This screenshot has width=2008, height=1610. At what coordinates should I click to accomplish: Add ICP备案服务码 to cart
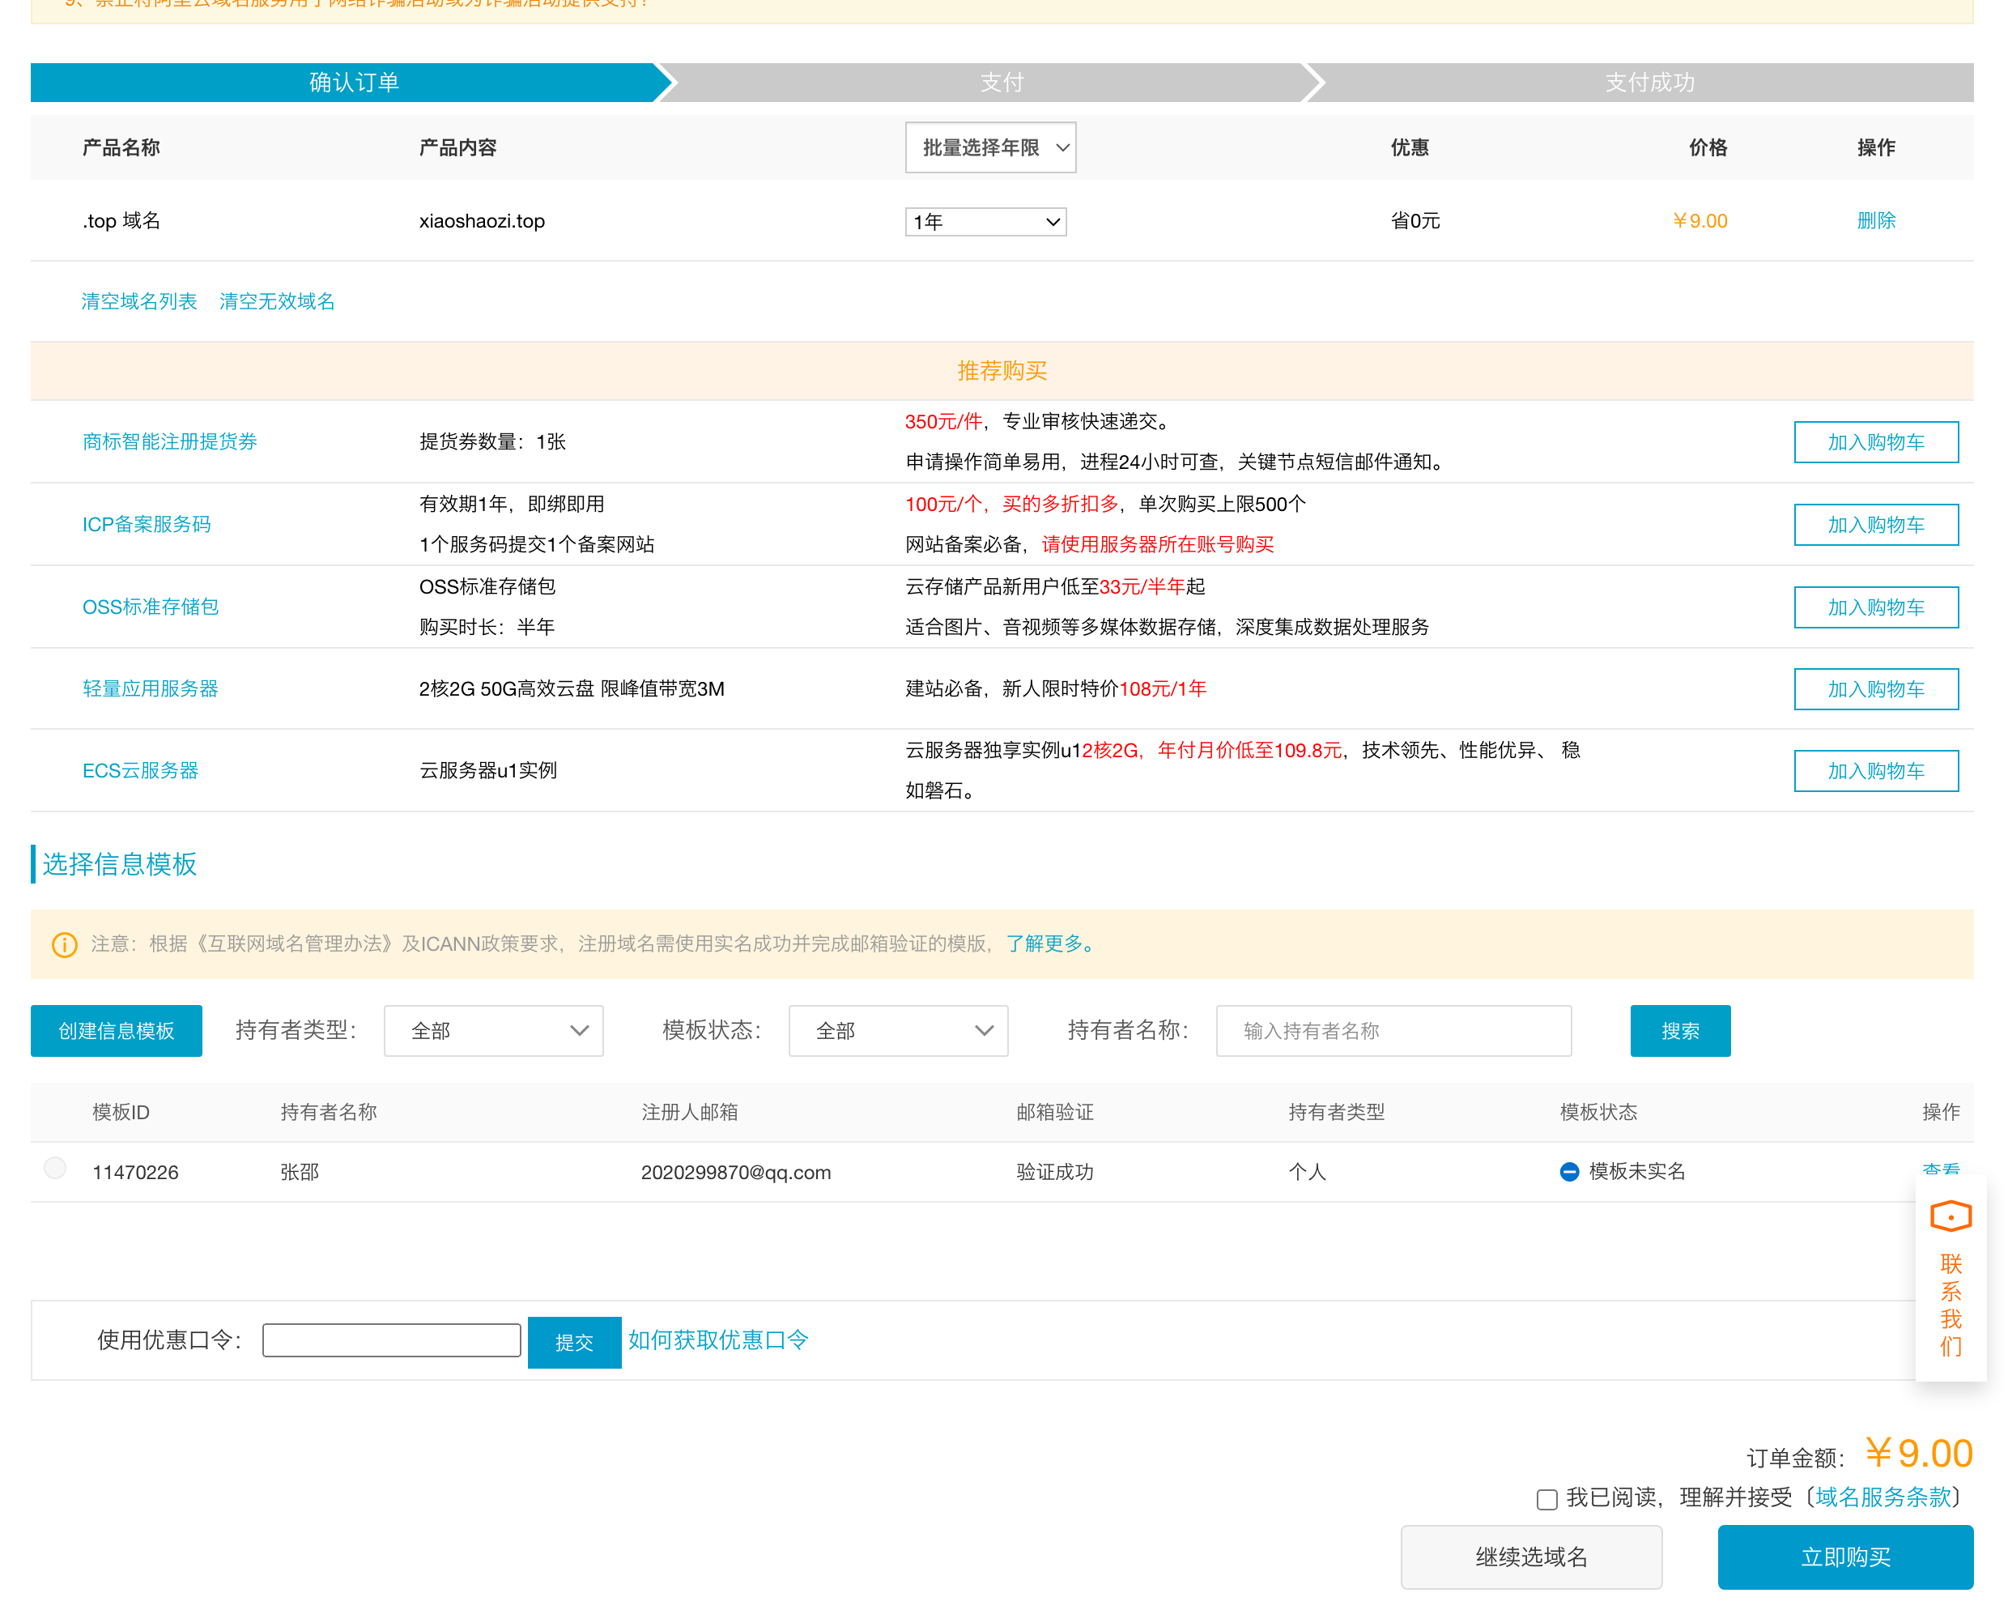(x=1876, y=525)
